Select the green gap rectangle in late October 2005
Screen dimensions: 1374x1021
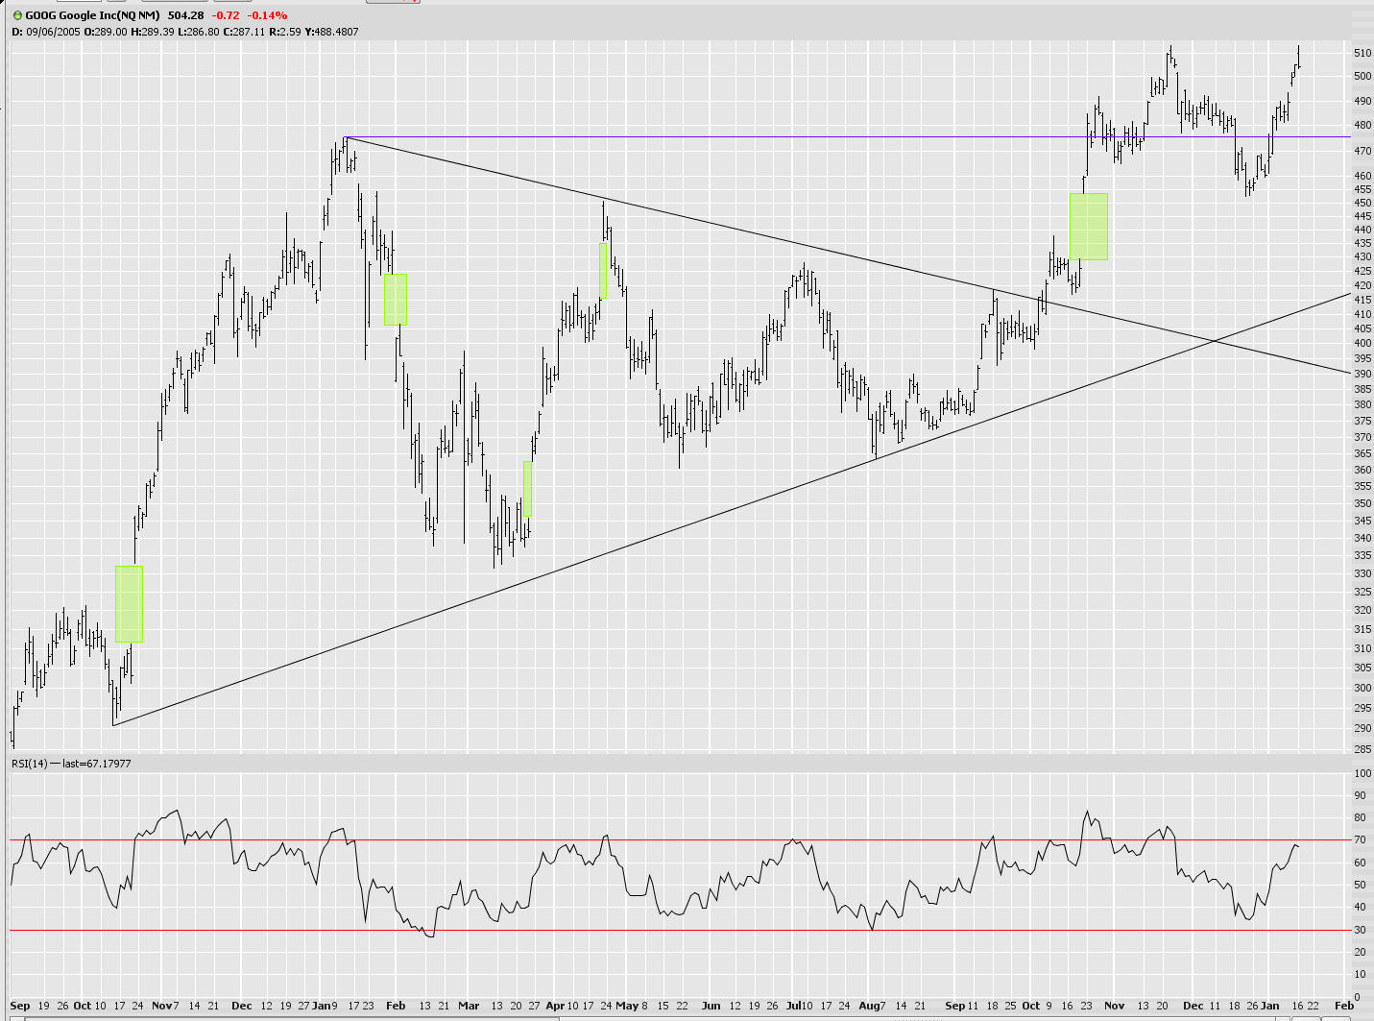point(129,604)
